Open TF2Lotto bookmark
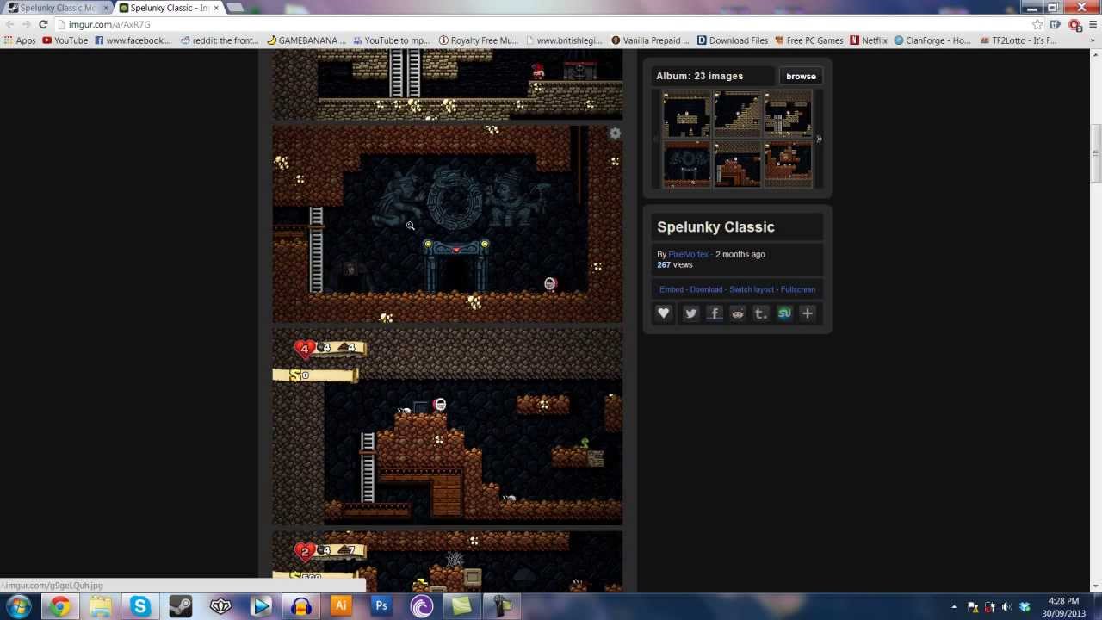Screen dimensions: 1102x620 1018,40
